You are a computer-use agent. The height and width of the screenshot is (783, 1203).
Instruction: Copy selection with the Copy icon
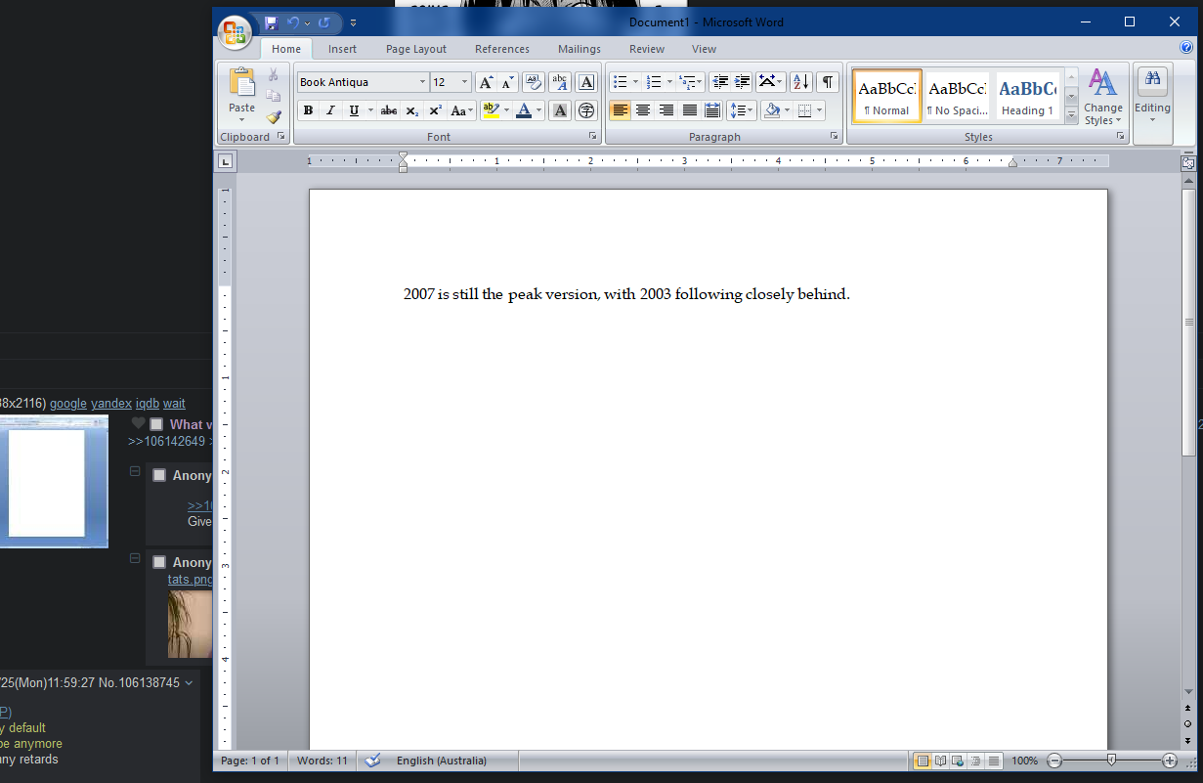(274, 96)
